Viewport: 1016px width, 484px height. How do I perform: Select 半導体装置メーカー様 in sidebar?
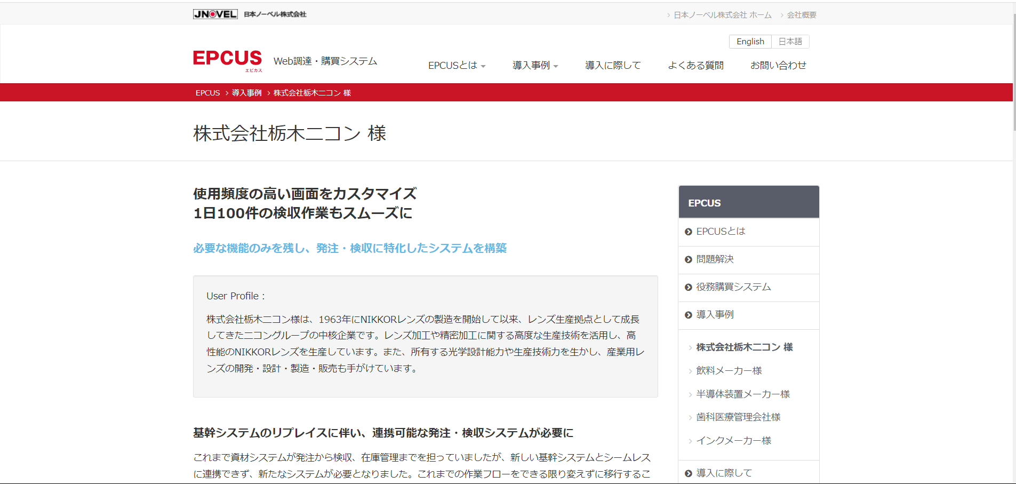click(742, 394)
